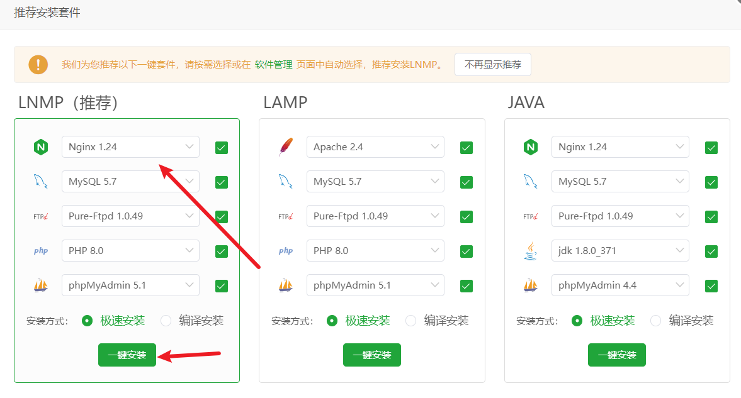The height and width of the screenshot is (398, 741).
Task: Open Apache 2.4 version dropdown
Action: click(x=375, y=147)
